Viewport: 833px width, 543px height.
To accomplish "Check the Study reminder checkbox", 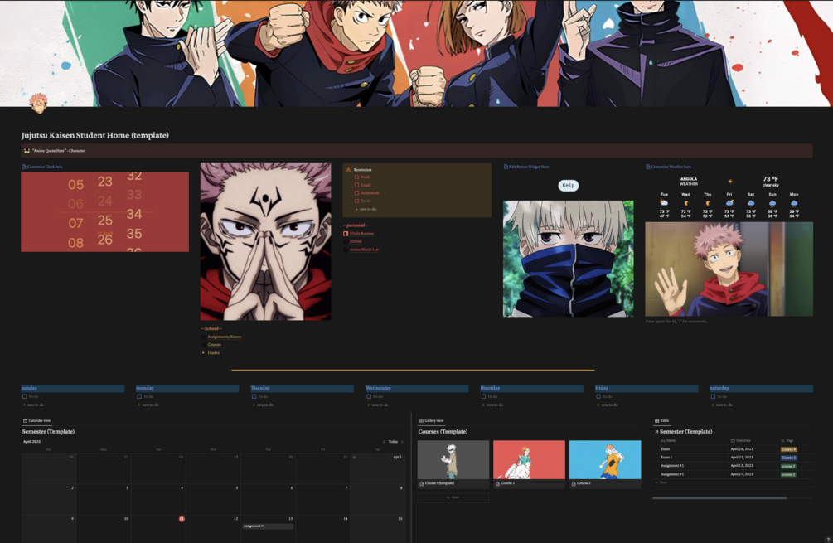I will [357, 177].
